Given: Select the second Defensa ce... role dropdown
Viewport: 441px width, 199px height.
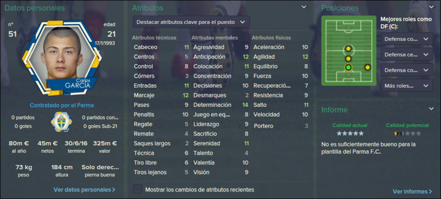Looking at the screenshot, I should (x=407, y=54).
